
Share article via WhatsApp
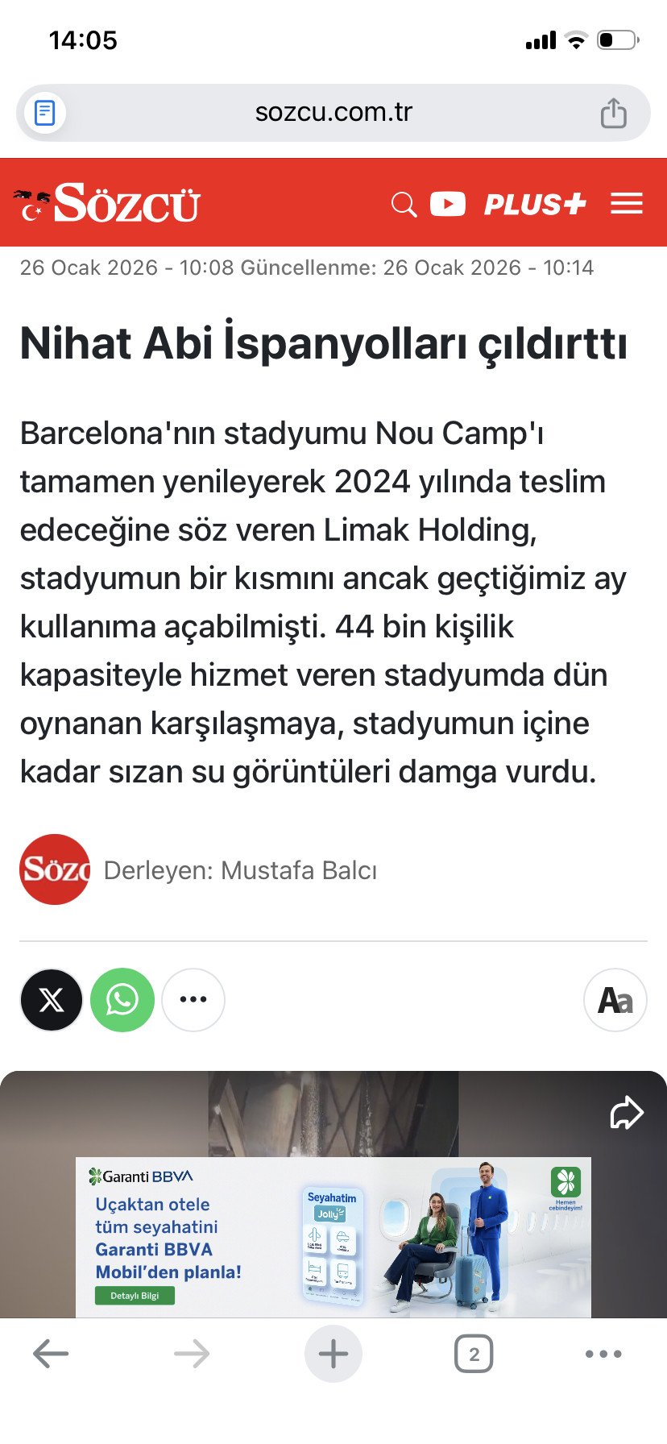pos(122,1000)
